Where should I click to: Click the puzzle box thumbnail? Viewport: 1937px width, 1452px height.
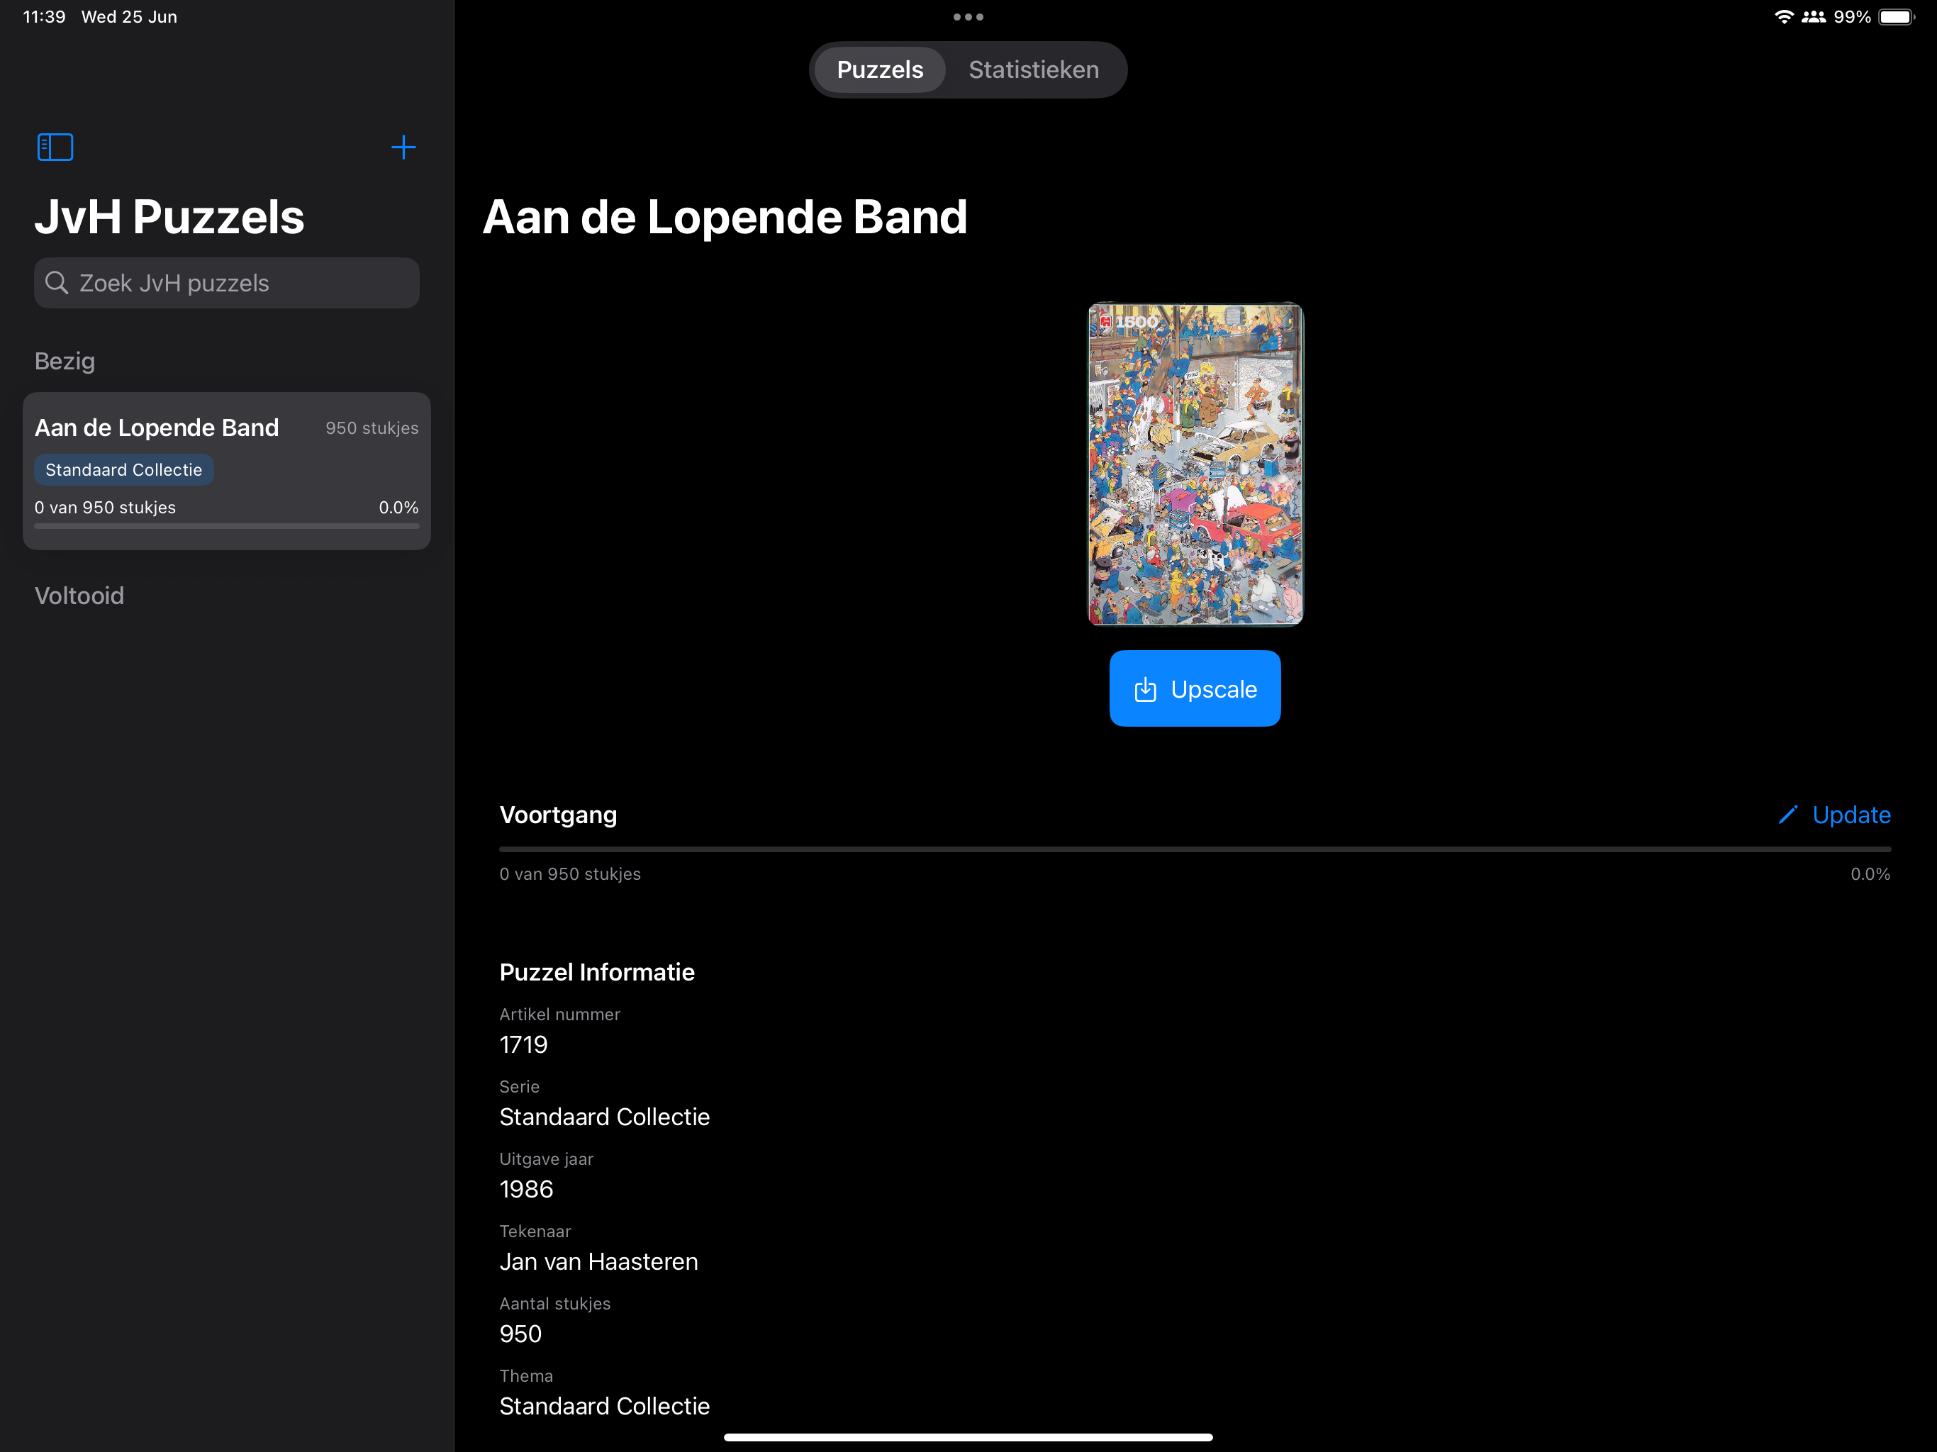click(1195, 463)
